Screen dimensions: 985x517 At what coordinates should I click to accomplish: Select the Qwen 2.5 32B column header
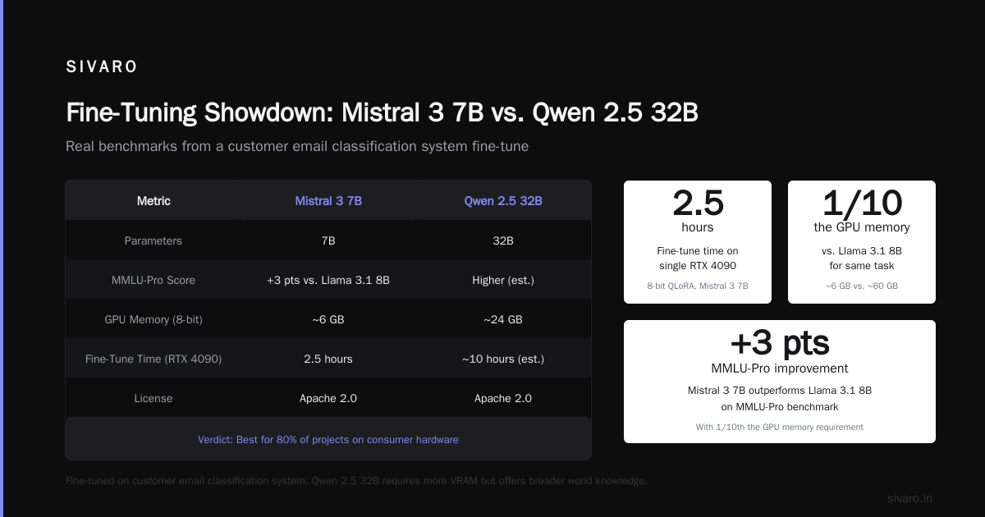click(503, 200)
